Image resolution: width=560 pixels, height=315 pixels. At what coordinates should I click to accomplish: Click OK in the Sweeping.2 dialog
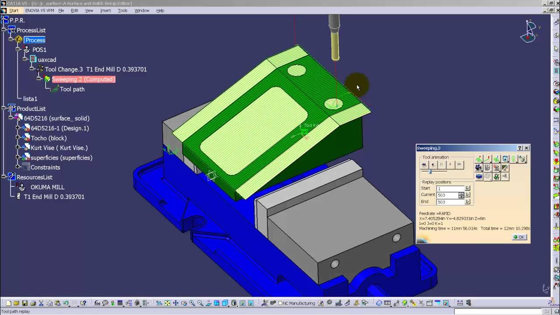pos(519,237)
